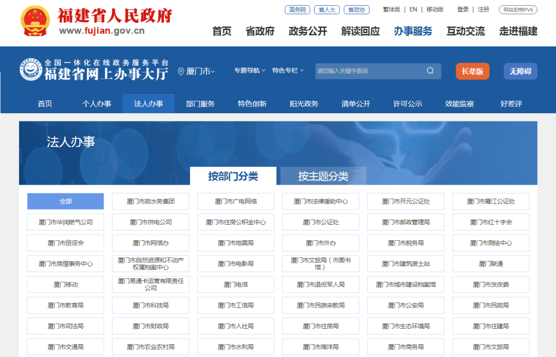Viewport: 556px width, 357px height.
Task: Select the 按部门分类 tab
Action: 233,176
